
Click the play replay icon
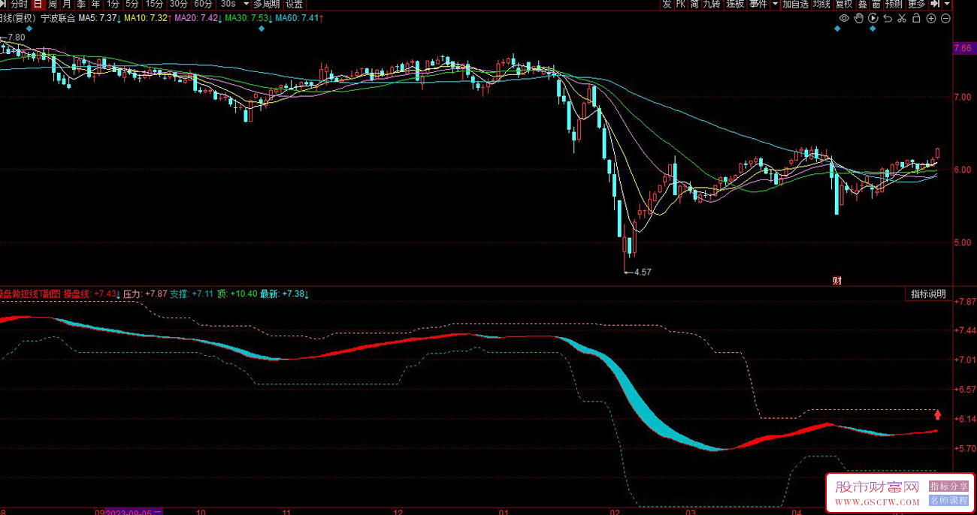click(x=873, y=18)
